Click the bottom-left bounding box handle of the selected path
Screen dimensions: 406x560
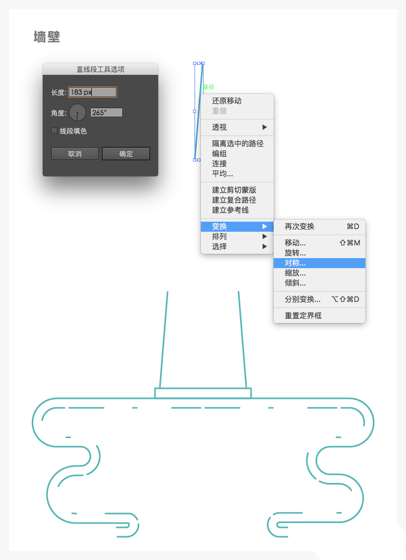tap(195, 159)
